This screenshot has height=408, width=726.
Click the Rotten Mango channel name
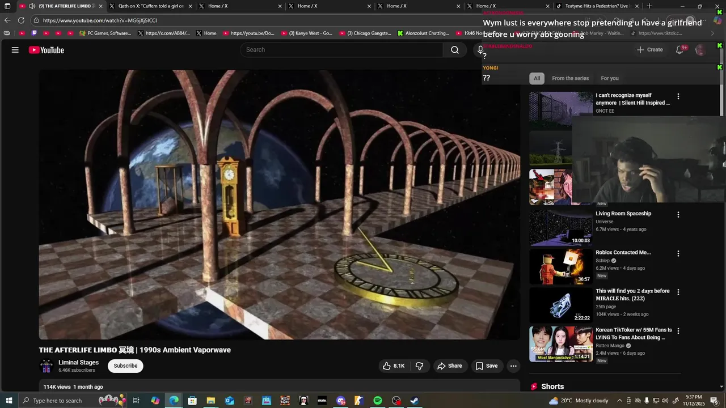click(x=610, y=346)
